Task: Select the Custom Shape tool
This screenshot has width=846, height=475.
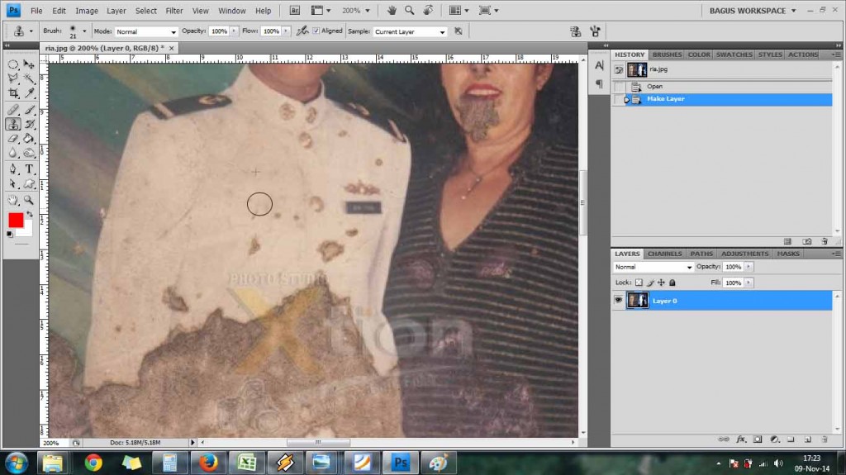Action: (29, 184)
